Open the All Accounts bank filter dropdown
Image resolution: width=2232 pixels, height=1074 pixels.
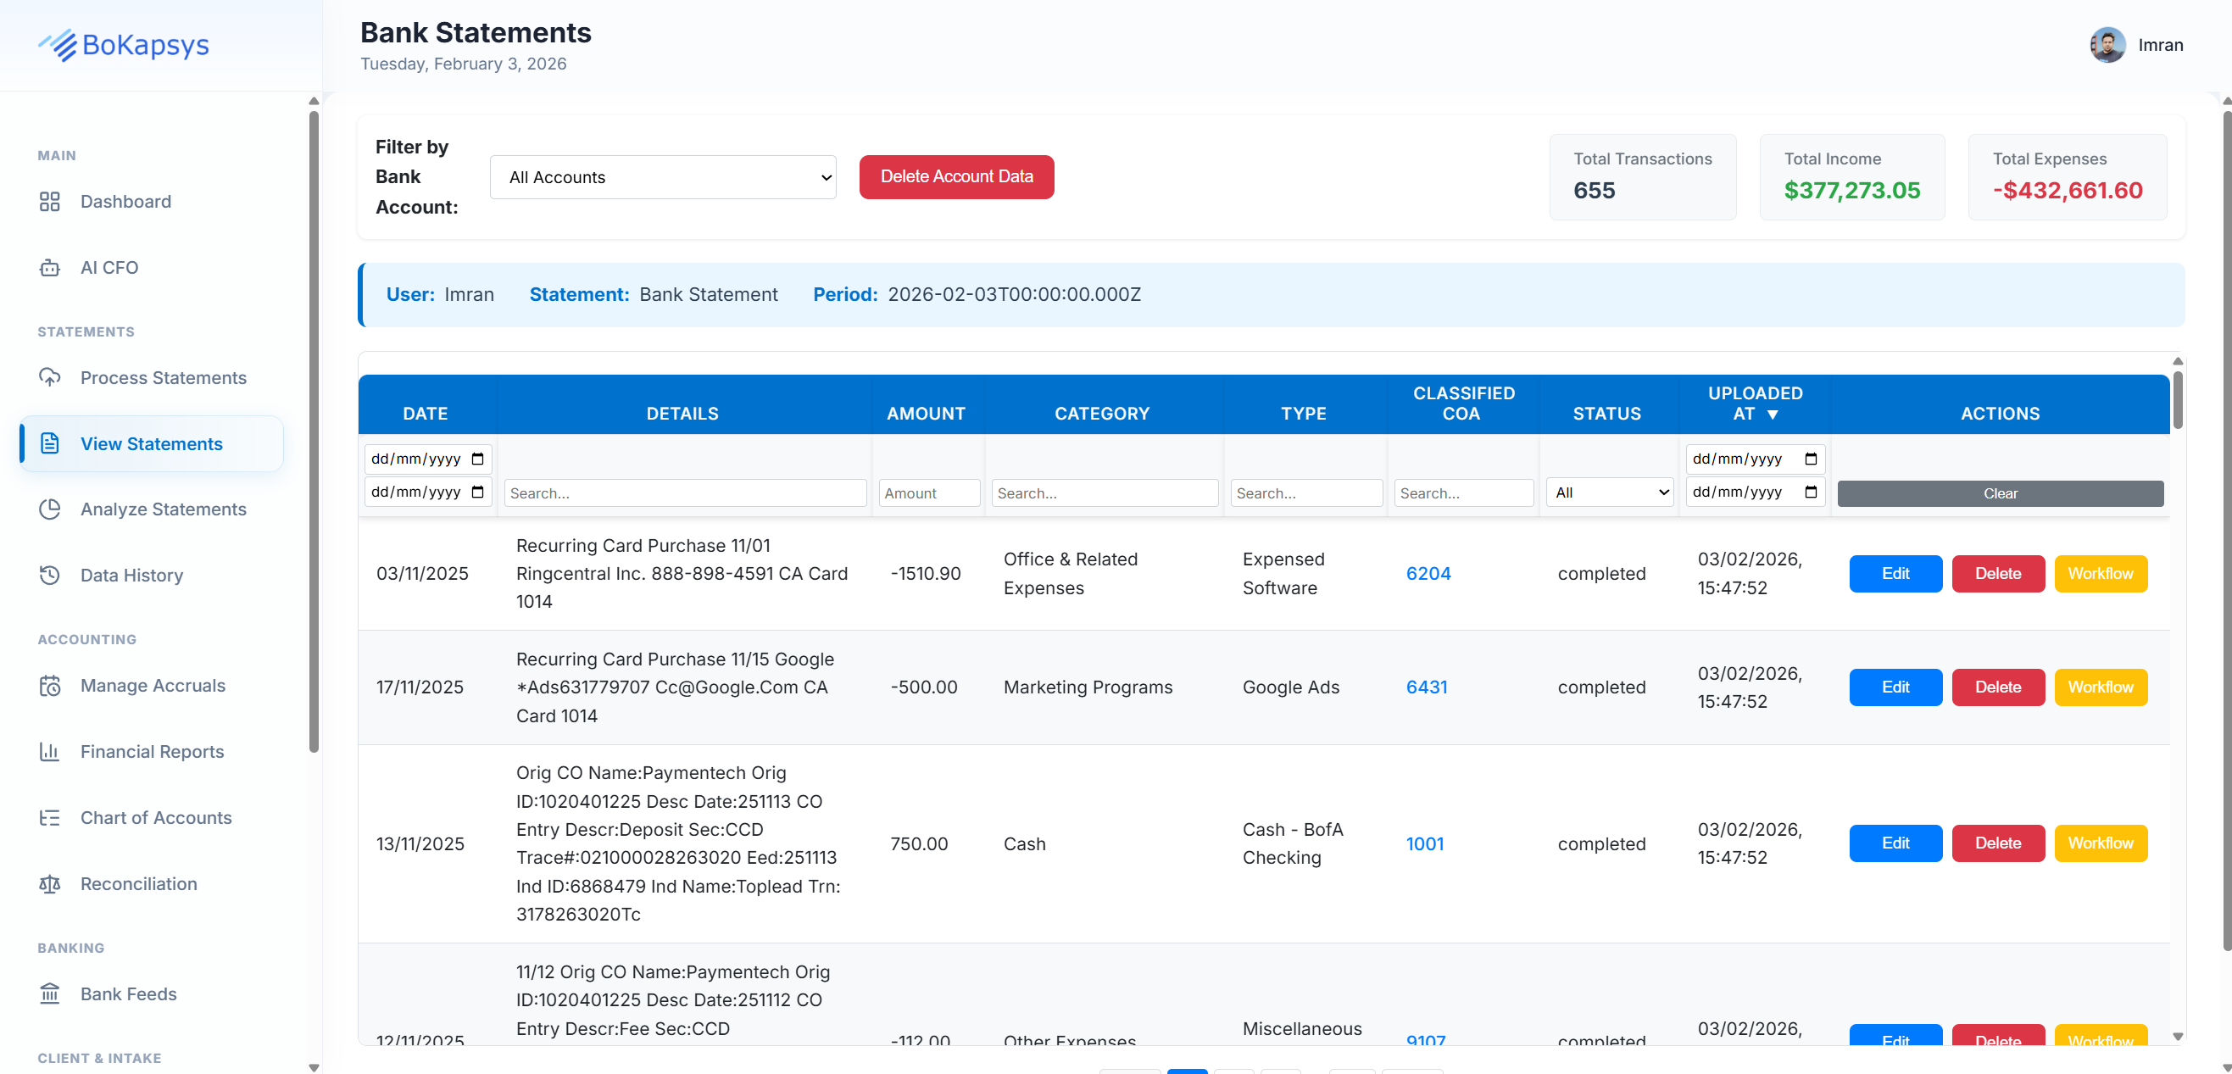(x=662, y=176)
